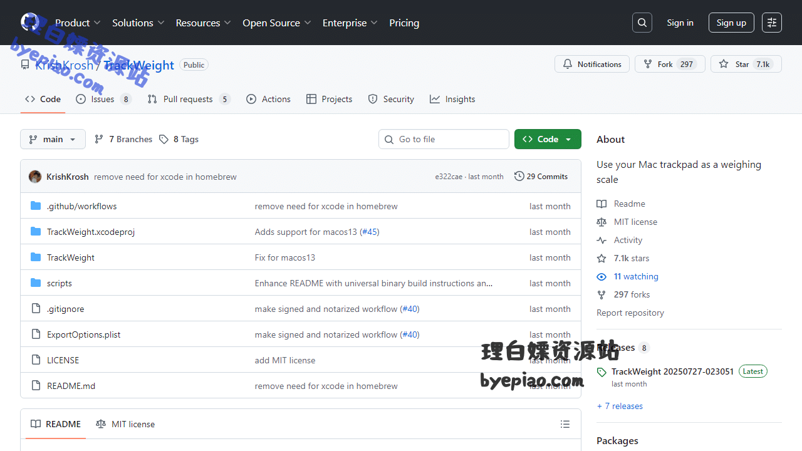Click the Readme book icon in About
The image size is (802, 451).
[601, 204]
